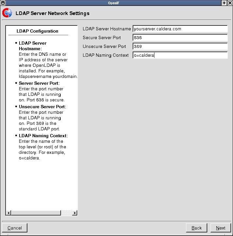Screen dimensions: 233x236
Task: Click into the LDAP Naming Context field
Action: click(180, 55)
